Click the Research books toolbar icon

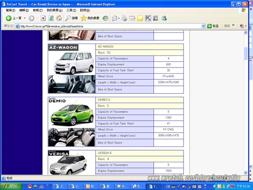156,18
